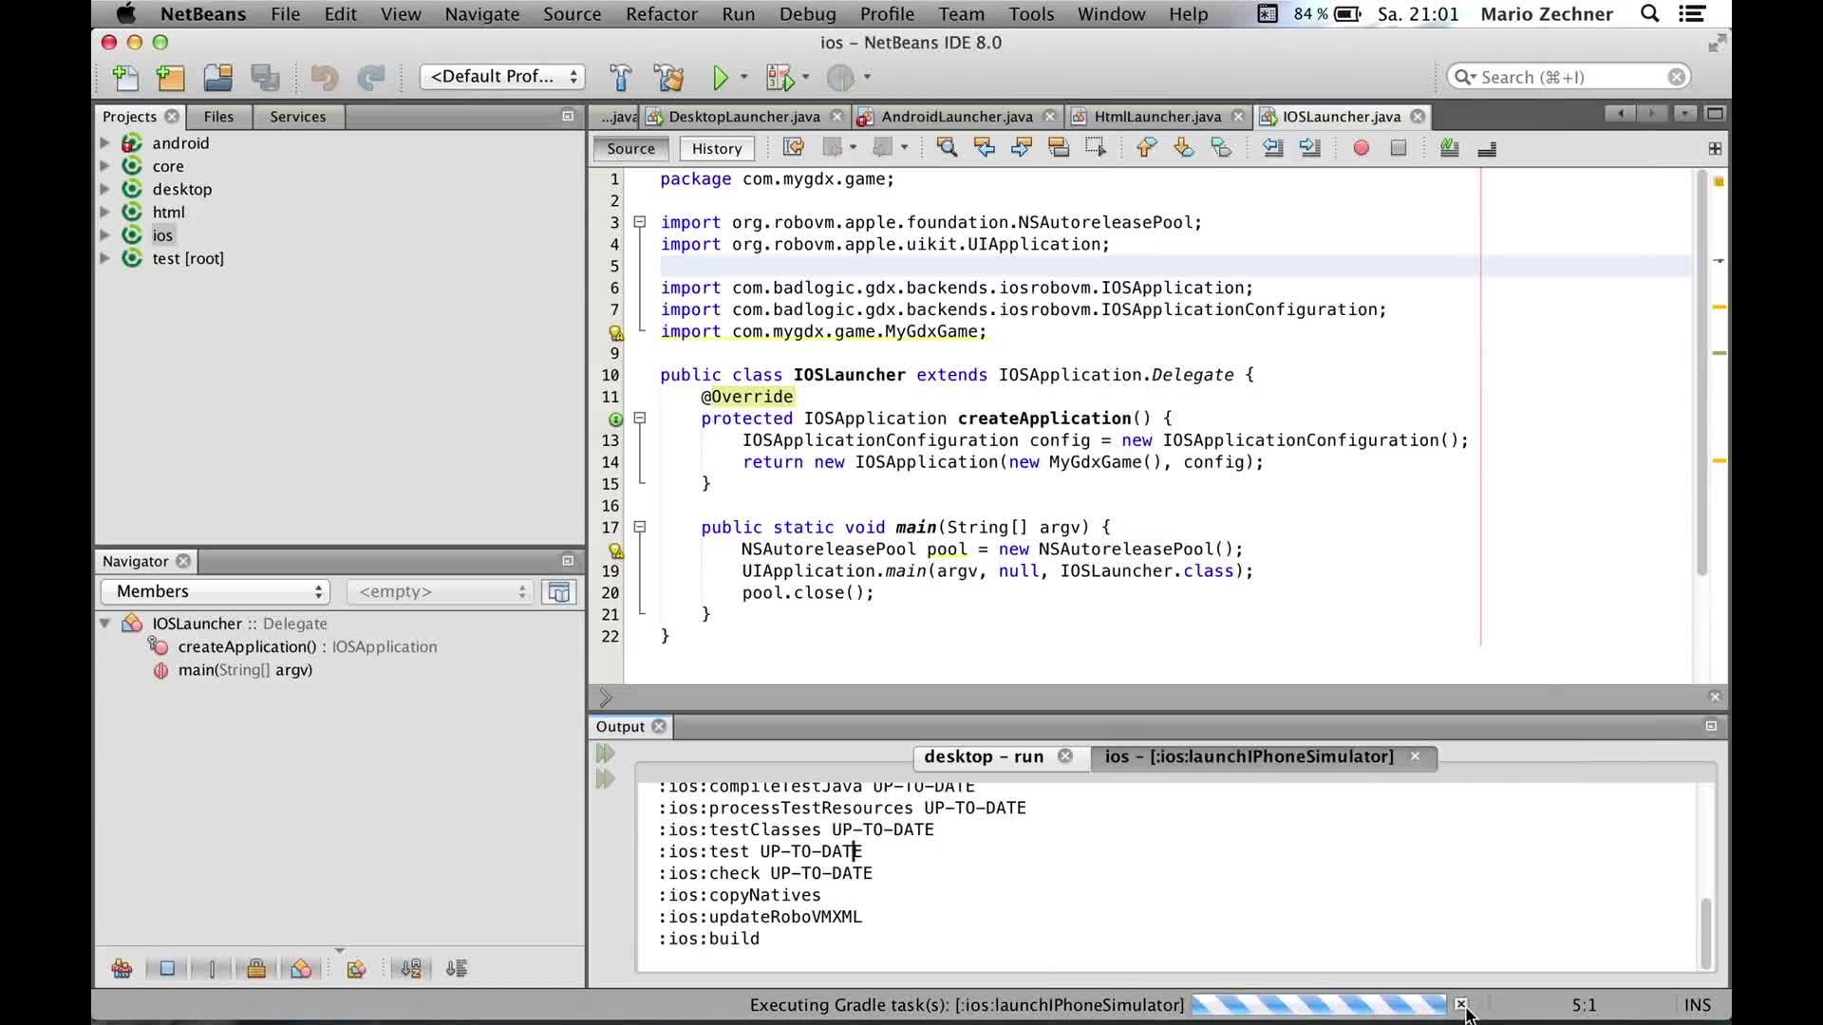Toggle Show Non-Public Members lock filter
The image size is (1823, 1025).
[256, 969]
